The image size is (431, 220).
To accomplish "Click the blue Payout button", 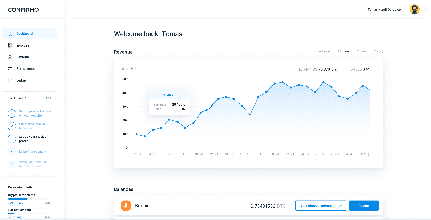I will [x=364, y=206].
